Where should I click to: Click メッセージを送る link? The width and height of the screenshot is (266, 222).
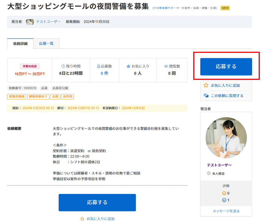[226, 211]
